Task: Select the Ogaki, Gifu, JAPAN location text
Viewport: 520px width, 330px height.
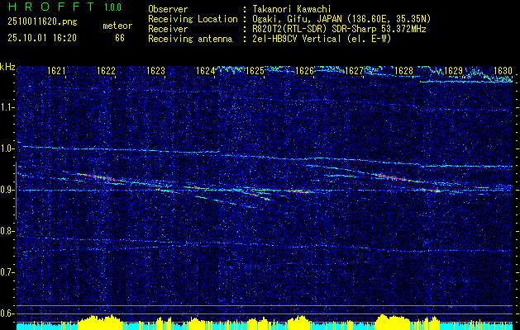Action: click(341, 19)
